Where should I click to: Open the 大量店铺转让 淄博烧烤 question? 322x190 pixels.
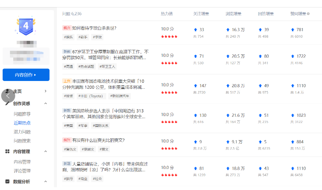click(105, 167)
